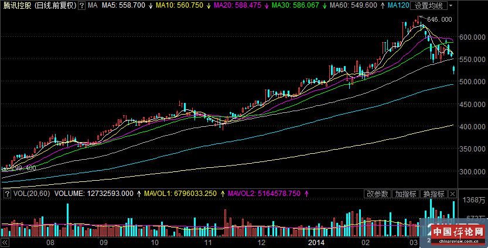
Task: Select the MA30: 586.067 value
Action: (295, 5)
